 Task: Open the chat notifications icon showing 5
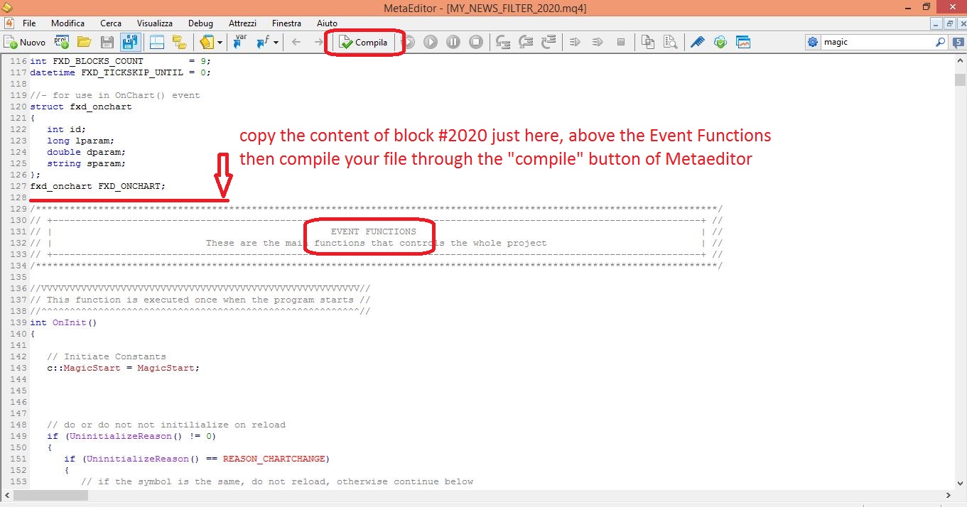(x=958, y=43)
